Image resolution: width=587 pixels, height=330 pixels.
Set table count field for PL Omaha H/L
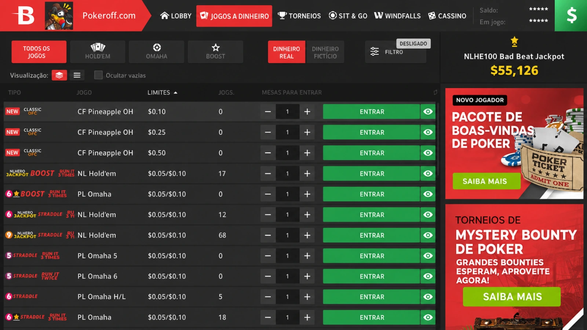tap(288, 297)
